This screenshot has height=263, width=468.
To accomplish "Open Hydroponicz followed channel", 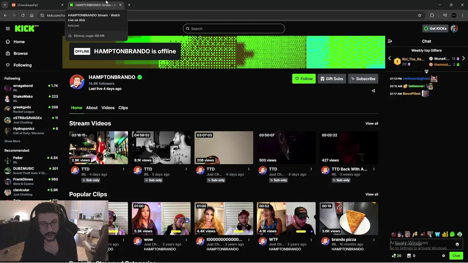I will point(31,131).
